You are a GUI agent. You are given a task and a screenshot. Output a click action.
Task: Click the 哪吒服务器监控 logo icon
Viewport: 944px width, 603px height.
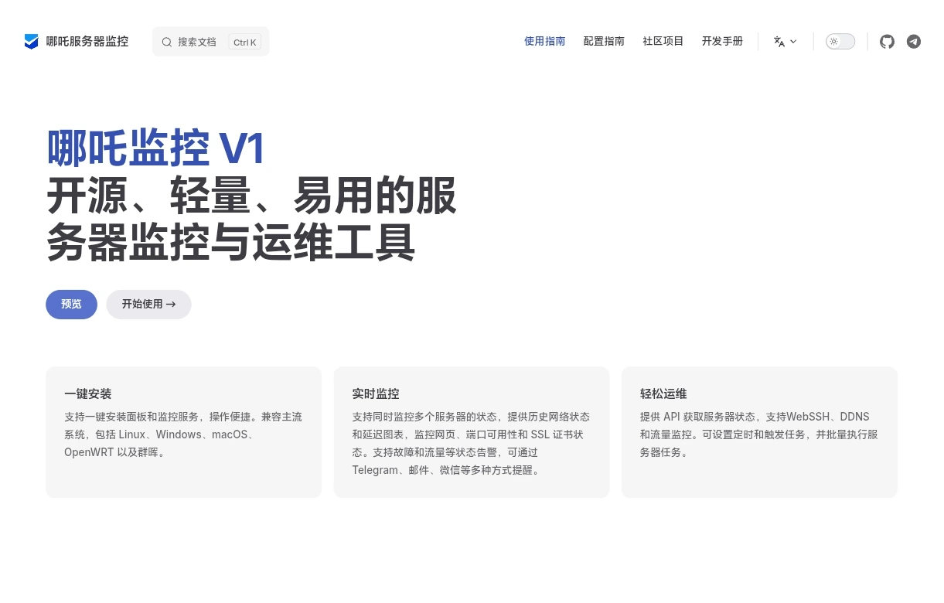coord(32,42)
